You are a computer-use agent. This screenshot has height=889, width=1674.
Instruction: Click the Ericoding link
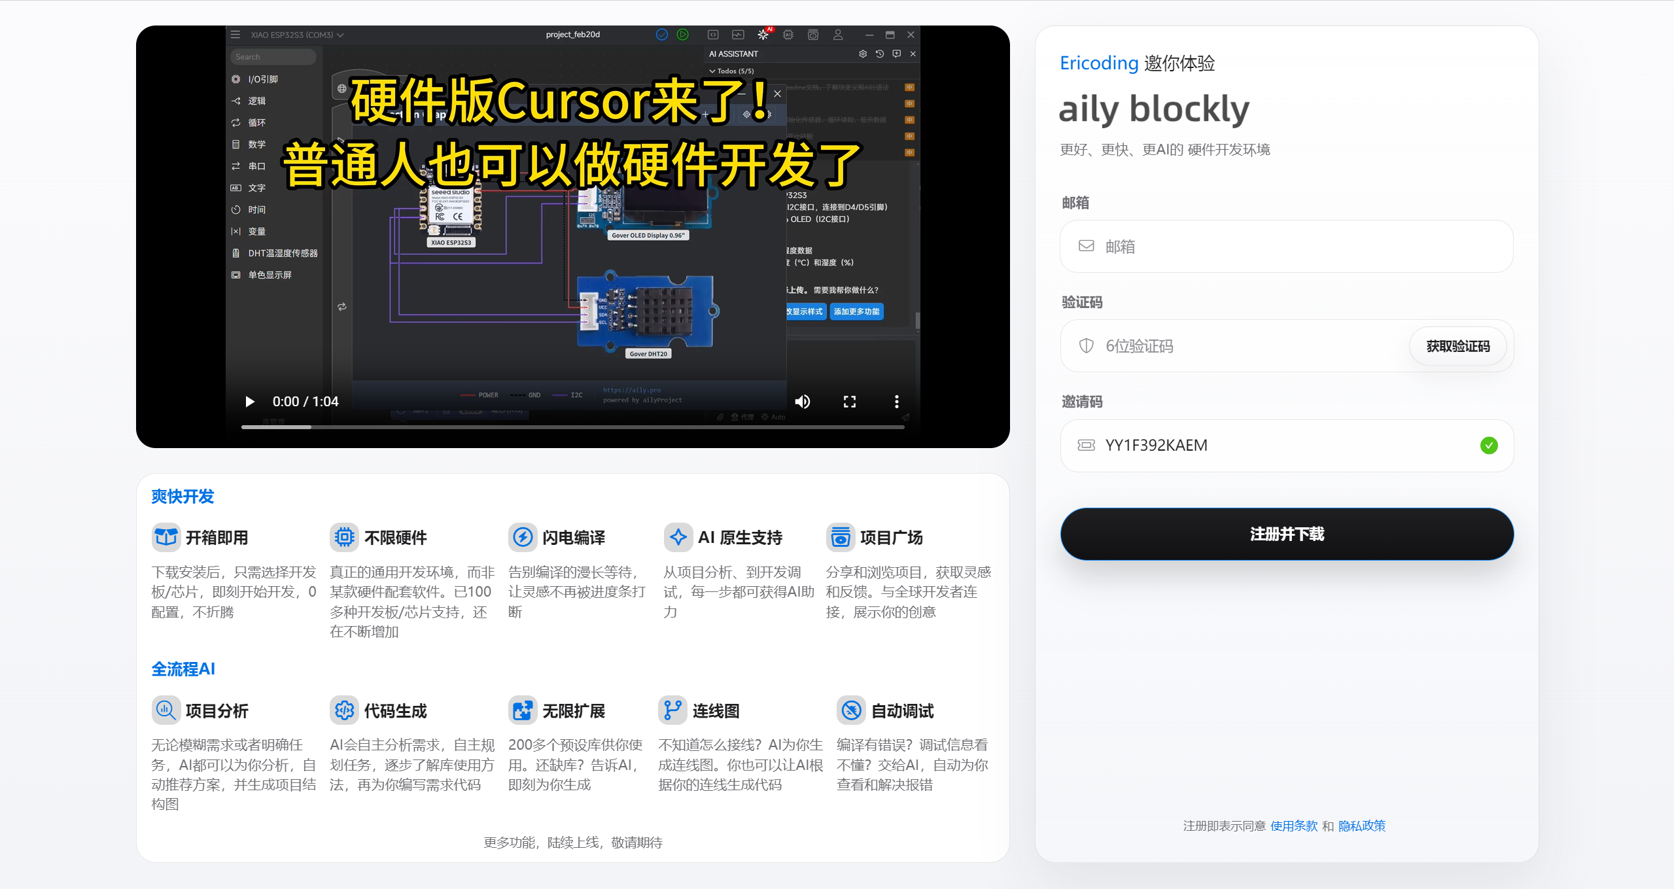point(1099,63)
